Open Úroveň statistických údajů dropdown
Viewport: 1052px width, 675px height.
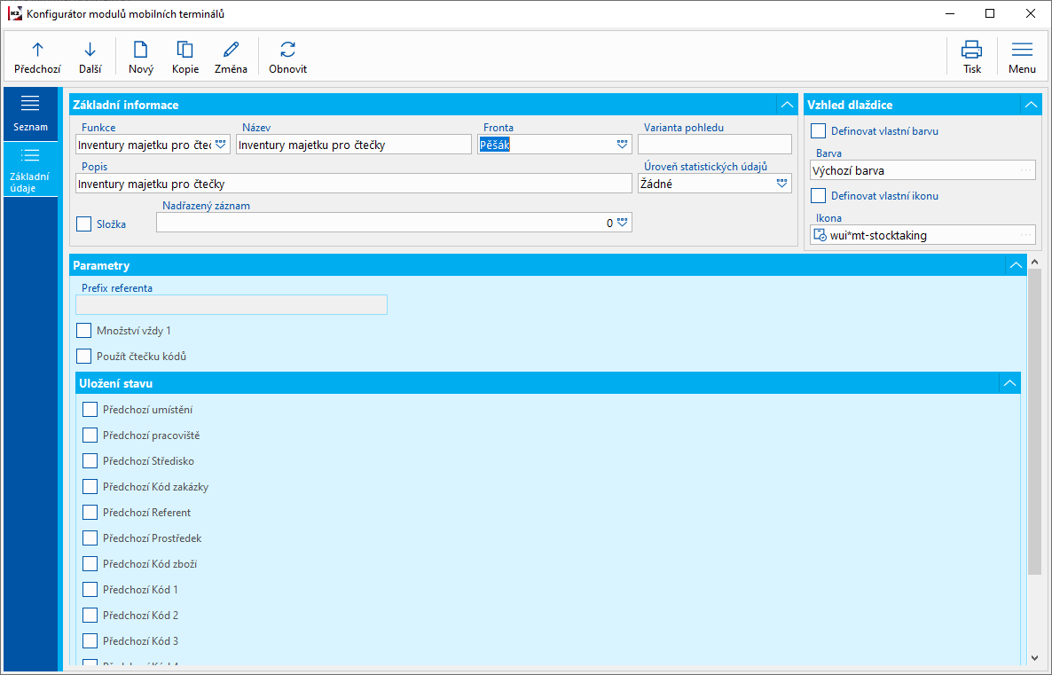(781, 184)
